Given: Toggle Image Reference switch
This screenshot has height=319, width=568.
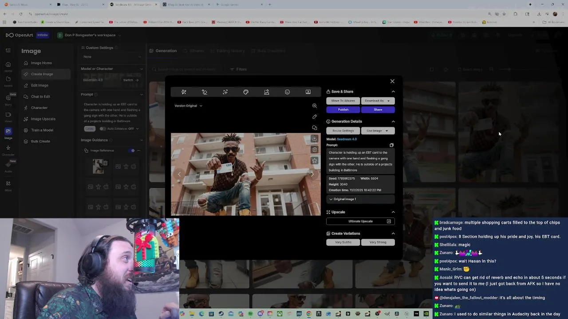Looking at the screenshot, I should click(132, 151).
